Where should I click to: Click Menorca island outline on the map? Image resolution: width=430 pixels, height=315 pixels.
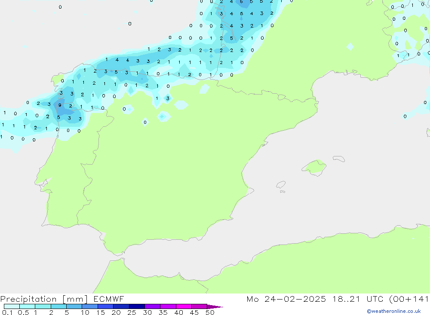tap(339, 159)
